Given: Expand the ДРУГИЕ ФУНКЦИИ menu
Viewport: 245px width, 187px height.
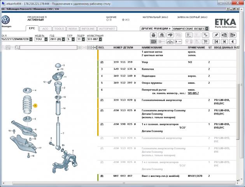Looking at the screenshot, I should [156, 29].
